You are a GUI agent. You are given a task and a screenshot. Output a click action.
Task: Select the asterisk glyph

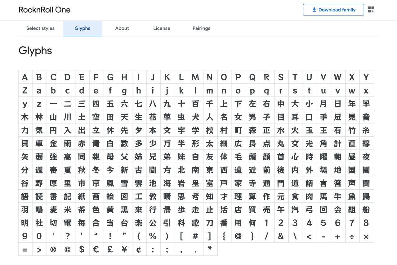(210, 249)
